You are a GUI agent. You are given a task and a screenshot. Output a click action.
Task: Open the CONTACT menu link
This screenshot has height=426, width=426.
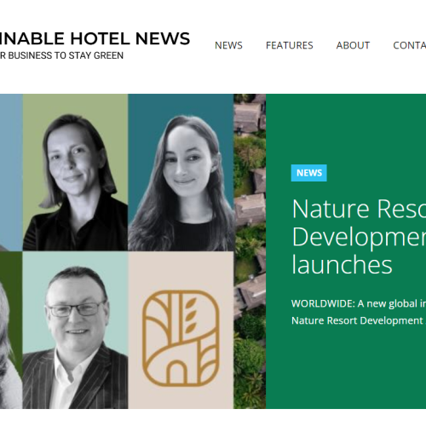pyautogui.click(x=409, y=45)
